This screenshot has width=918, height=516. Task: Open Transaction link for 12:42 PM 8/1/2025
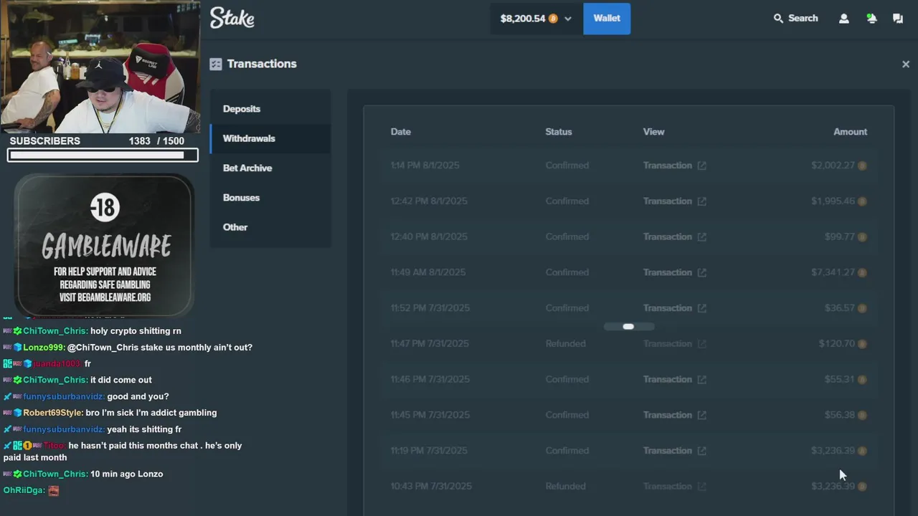[674, 201]
